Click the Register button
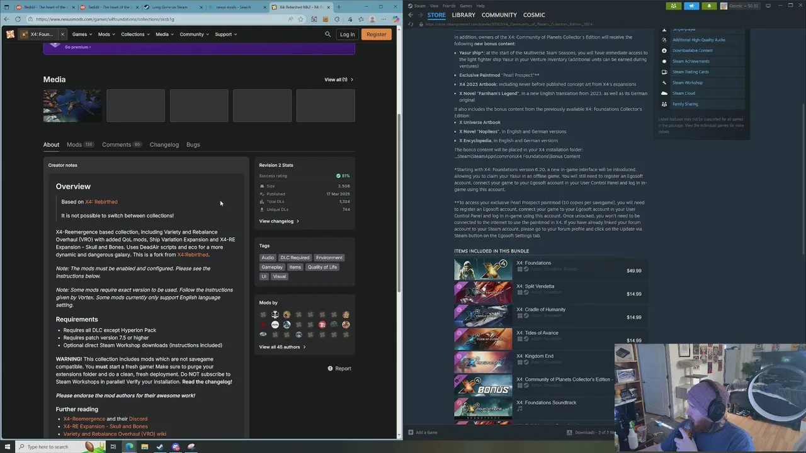The width and height of the screenshot is (806, 453). point(377,34)
